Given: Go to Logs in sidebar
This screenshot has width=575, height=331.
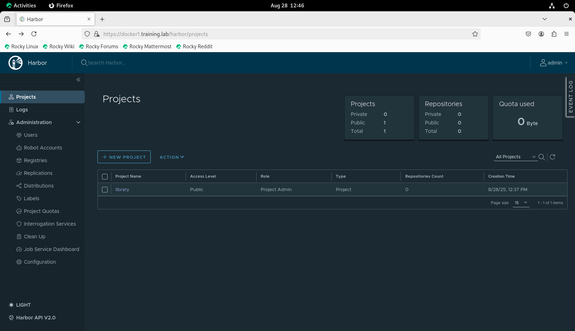Looking at the screenshot, I should point(22,110).
